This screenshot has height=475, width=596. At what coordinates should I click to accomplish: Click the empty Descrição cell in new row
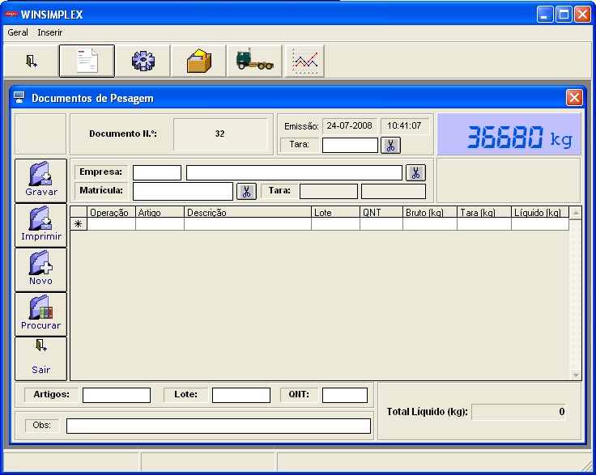tap(248, 224)
